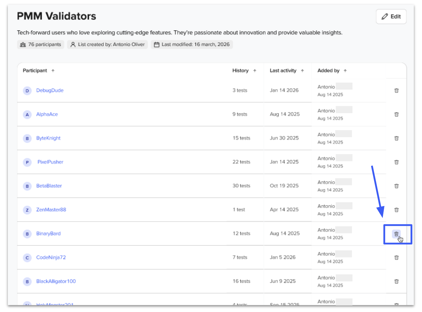This screenshot has width=422, height=312.
Task: Click 'Jan 14 2025' last activity cell
Action: [284, 162]
